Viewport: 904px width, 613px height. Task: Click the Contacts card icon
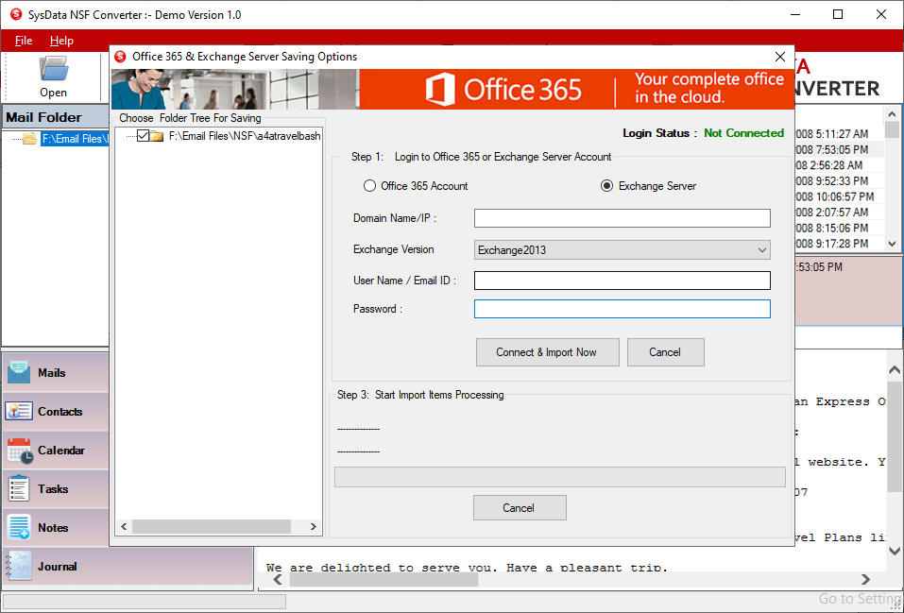tap(19, 411)
